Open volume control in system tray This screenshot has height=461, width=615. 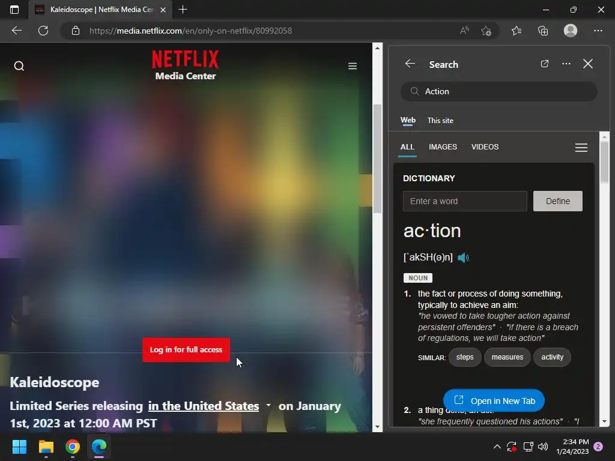[543, 447]
